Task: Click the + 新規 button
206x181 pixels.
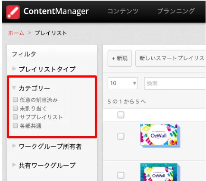Action: pos(120,58)
